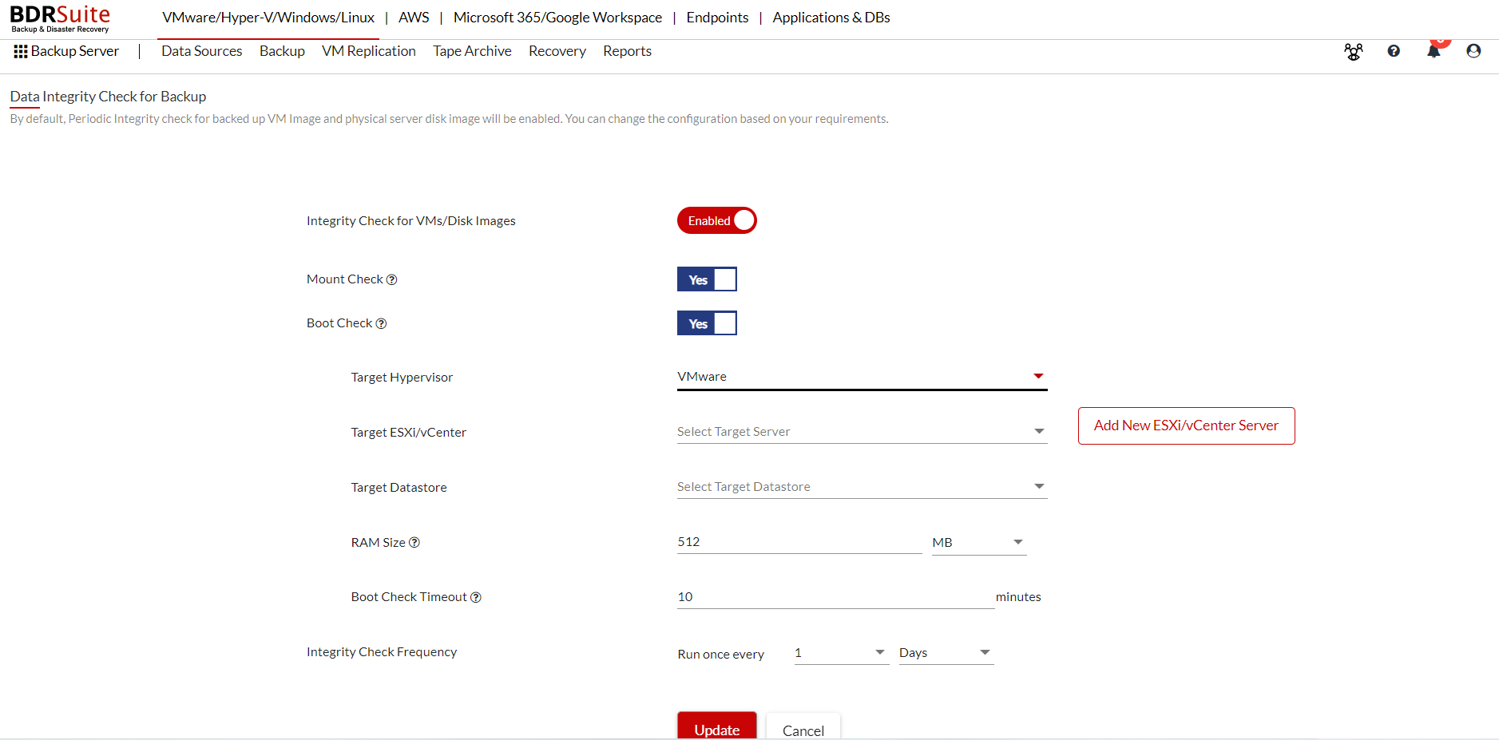
Task: Open the Data Sources menu
Action: click(x=202, y=51)
